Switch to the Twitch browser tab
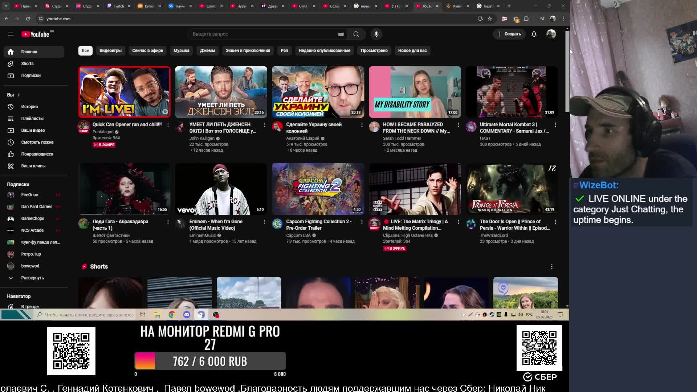 [118, 6]
